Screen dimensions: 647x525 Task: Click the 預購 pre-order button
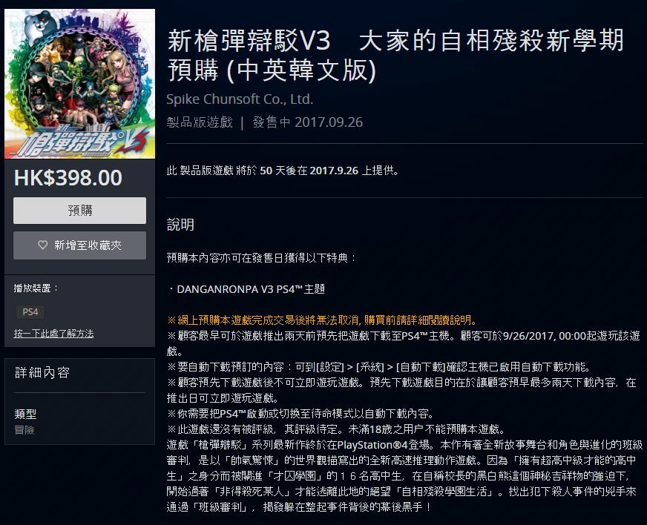tap(79, 211)
